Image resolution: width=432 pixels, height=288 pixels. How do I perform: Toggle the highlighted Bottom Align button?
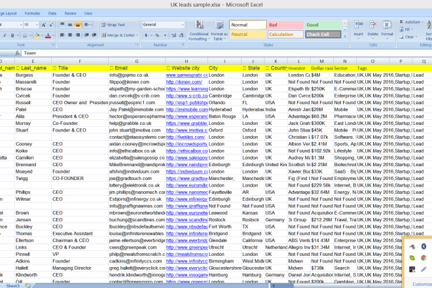[78, 25]
